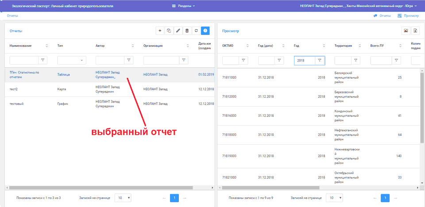The image size is (425, 207).
Task: Click the Просмотр panel title
Action: click(230, 31)
